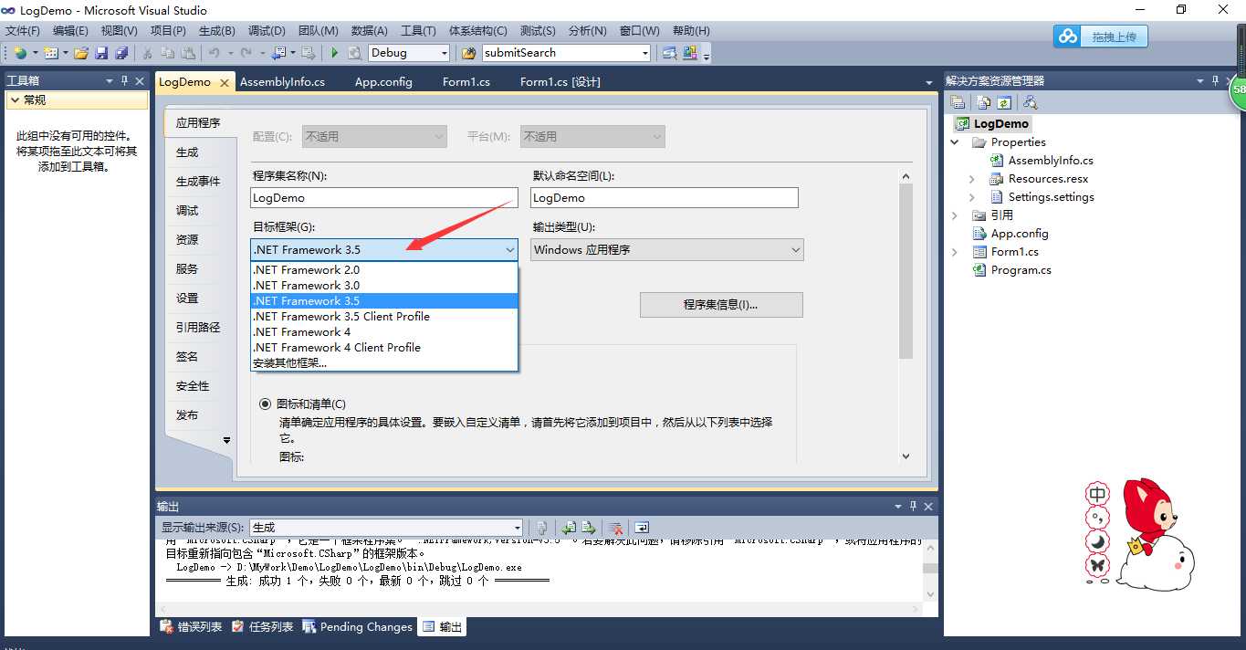Viewport: 1246px width, 650px height.
Task: Start debugging with the green play icon
Action: [x=334, y=53]
